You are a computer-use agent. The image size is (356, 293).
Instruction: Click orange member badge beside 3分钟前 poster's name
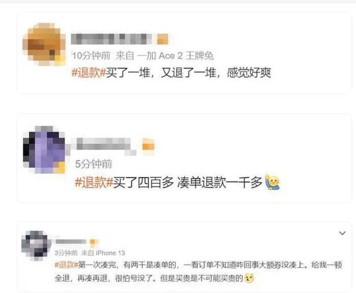93,242
